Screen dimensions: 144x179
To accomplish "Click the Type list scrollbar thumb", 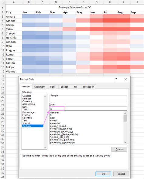I will click(x=125, y=118).
